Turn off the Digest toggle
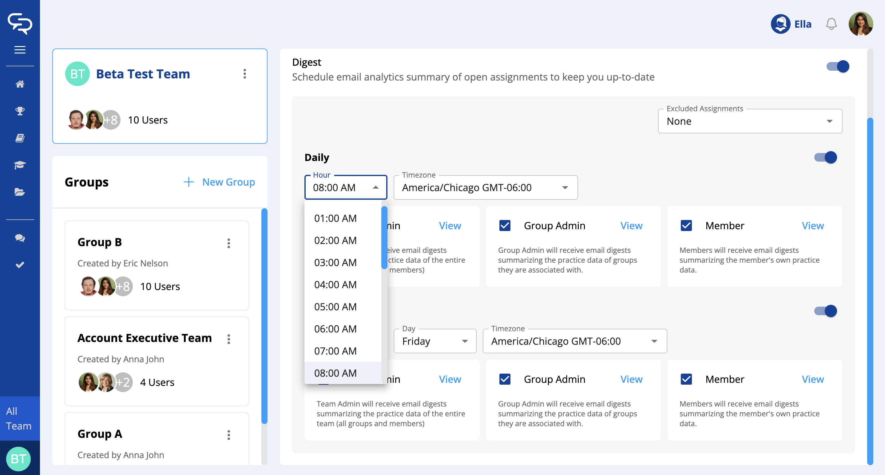Screen dimensions: 885x475 (838, 66)
